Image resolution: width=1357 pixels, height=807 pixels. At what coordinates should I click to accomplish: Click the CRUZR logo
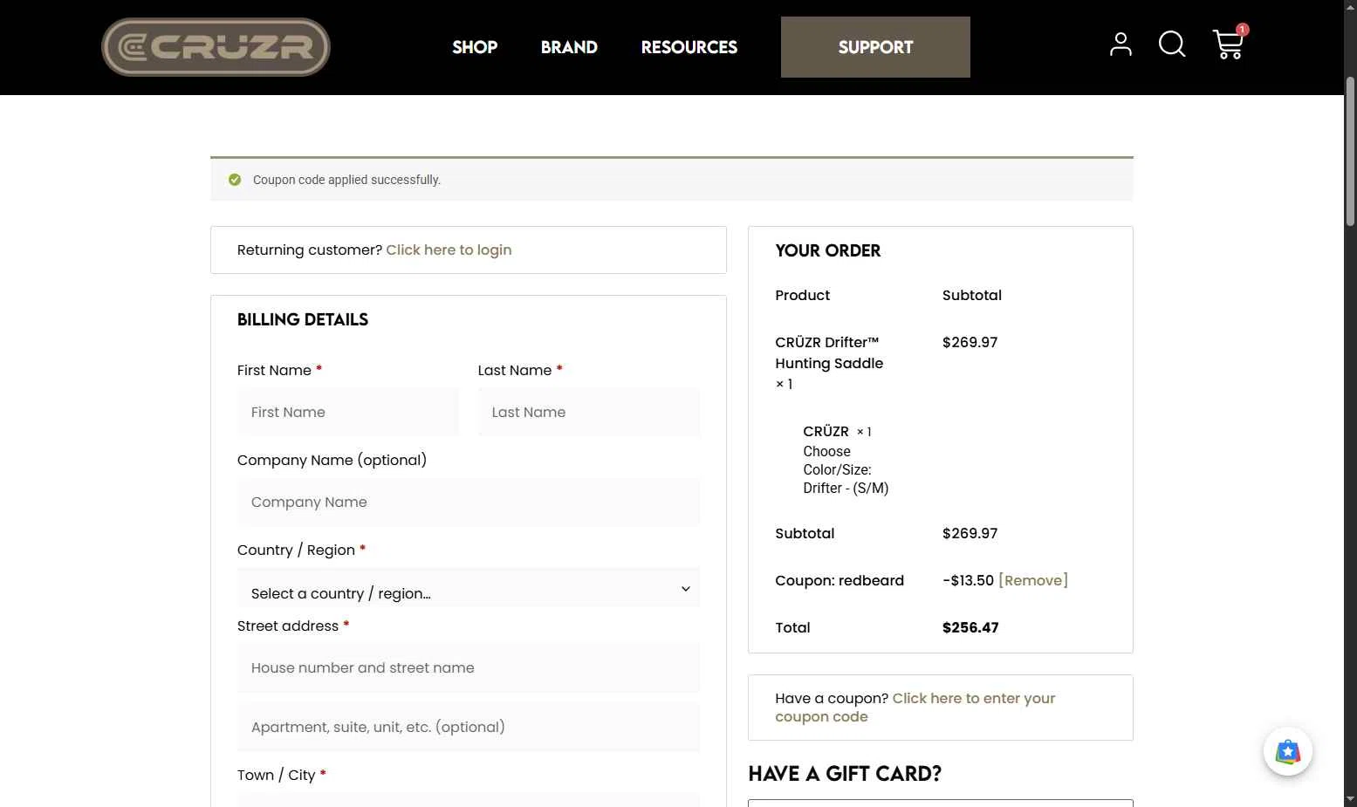[x=216, y=47]
